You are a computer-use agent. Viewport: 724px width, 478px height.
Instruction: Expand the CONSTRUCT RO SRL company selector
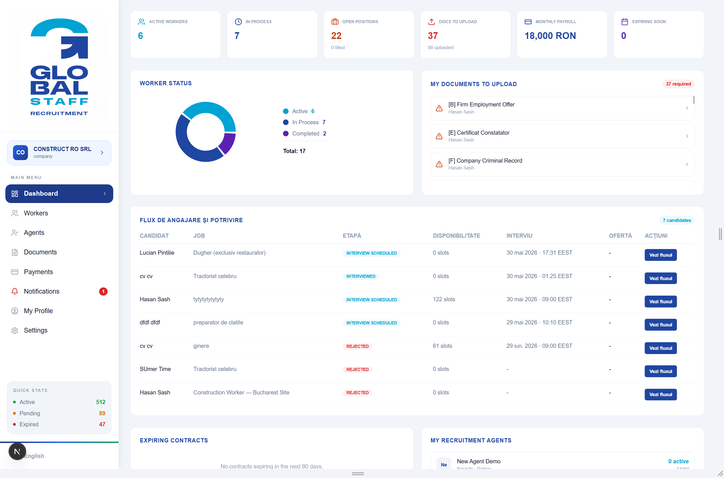pos(59,152)
